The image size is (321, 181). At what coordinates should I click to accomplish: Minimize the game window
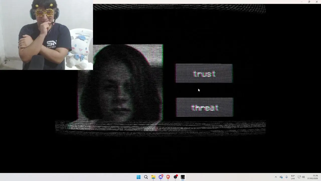(x=301, y=2)
